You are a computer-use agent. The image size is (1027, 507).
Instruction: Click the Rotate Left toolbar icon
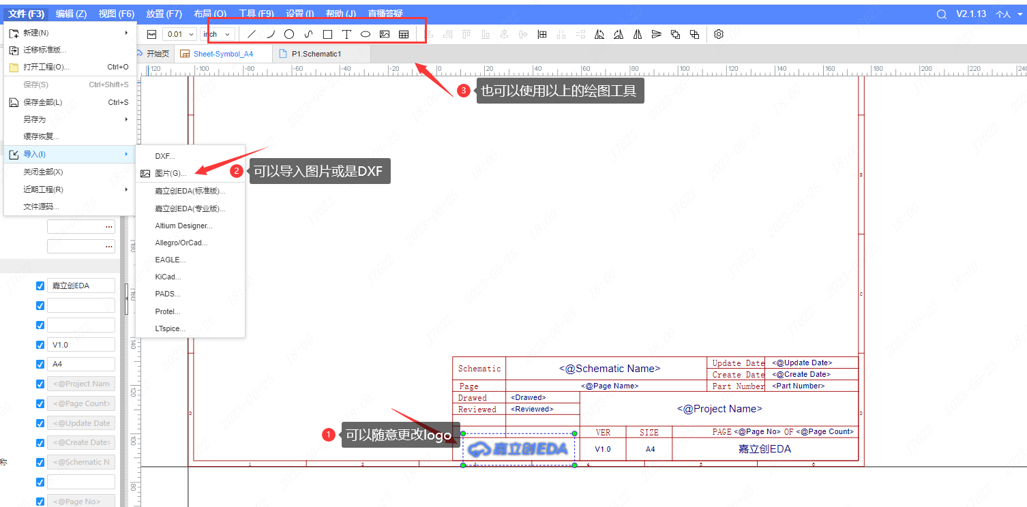599,34
